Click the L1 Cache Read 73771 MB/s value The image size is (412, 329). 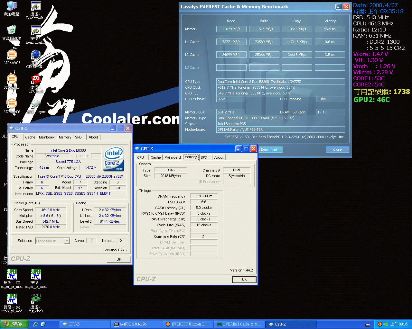231,42
